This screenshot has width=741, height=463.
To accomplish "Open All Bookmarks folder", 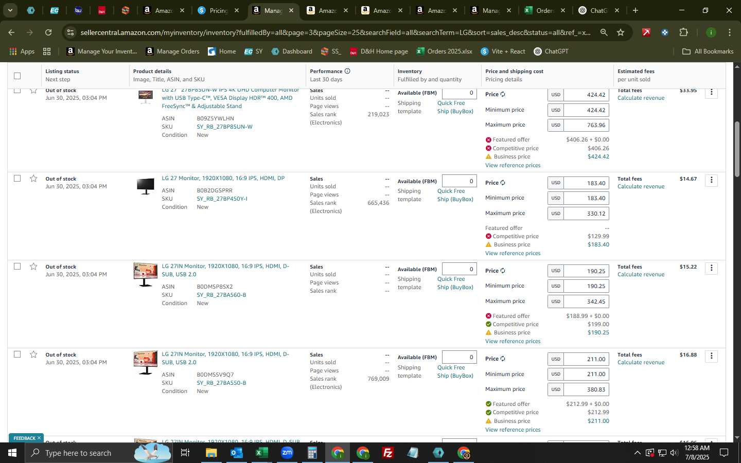I will 708,51.
